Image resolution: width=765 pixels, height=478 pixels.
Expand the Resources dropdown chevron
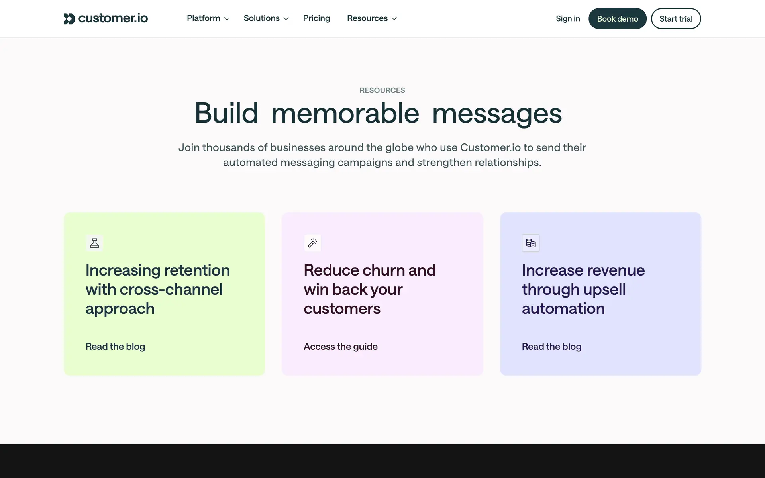394,19
